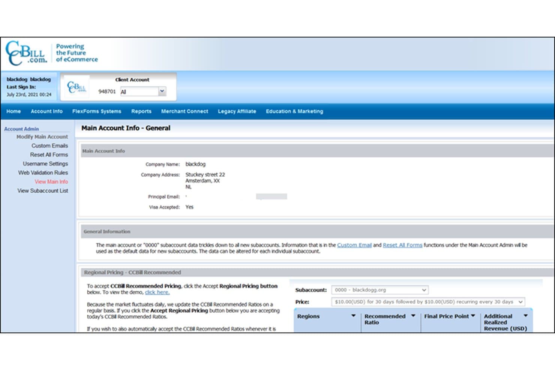Open the Price dropdown with $10.00 recurring option

click(x=428, y=302)
